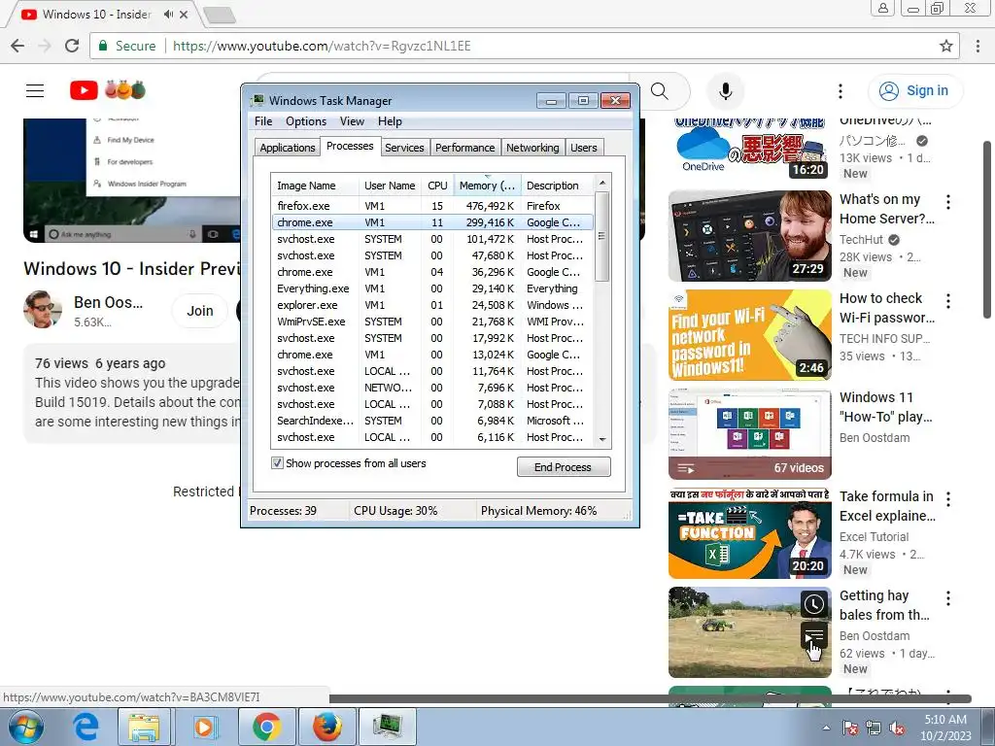Sort processes by User Name column

point(390,186)
